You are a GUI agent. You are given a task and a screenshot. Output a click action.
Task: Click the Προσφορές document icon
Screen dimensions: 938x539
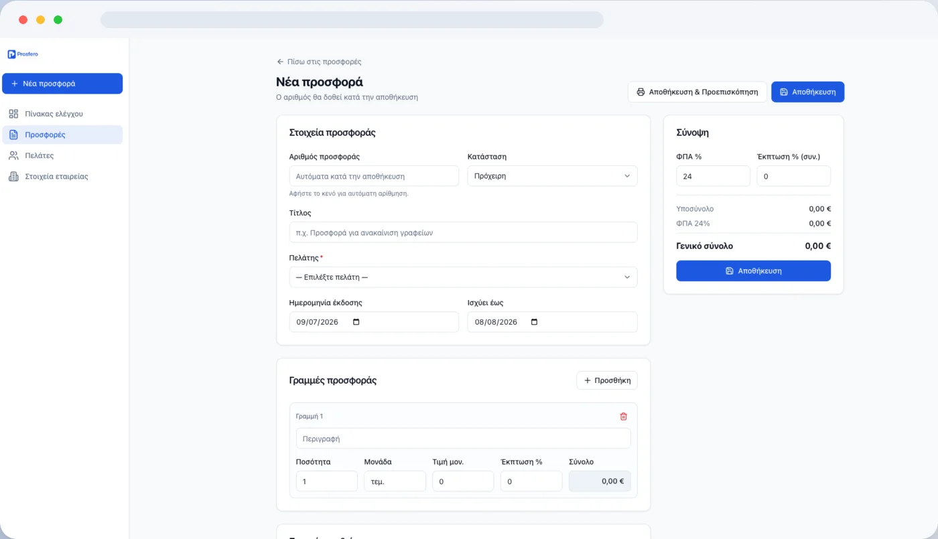[x=13, y=135]
